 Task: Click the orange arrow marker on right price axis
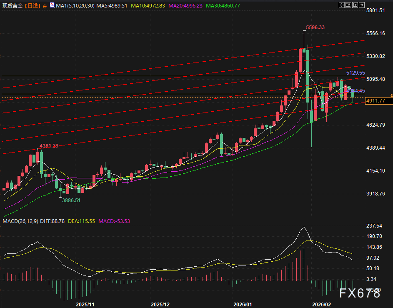(x=391, y=96)
